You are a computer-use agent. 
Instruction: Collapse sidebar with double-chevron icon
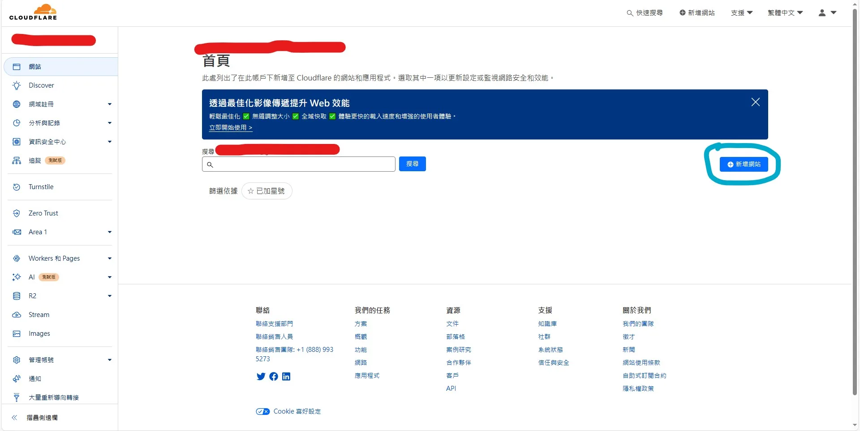click(14, 418)
